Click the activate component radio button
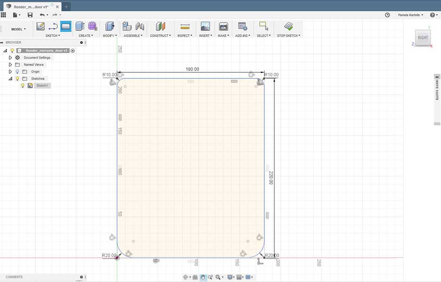 click(73, 51)
